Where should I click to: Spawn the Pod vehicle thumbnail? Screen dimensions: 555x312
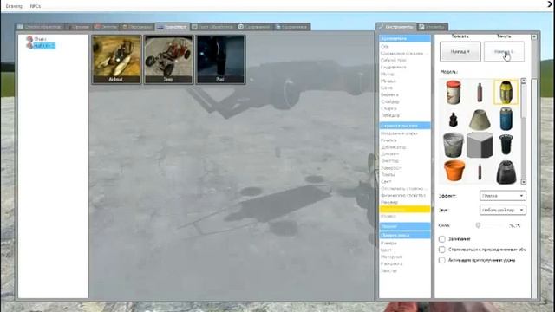[x=220, y=59]
